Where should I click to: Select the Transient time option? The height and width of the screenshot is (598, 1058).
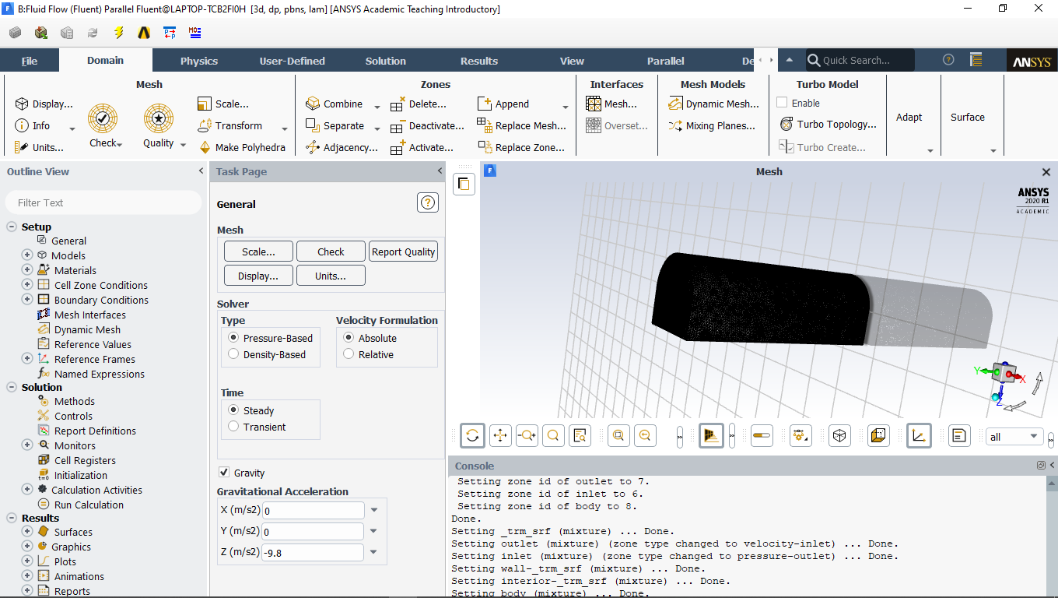pyautogui.click(x=233, y=427)
